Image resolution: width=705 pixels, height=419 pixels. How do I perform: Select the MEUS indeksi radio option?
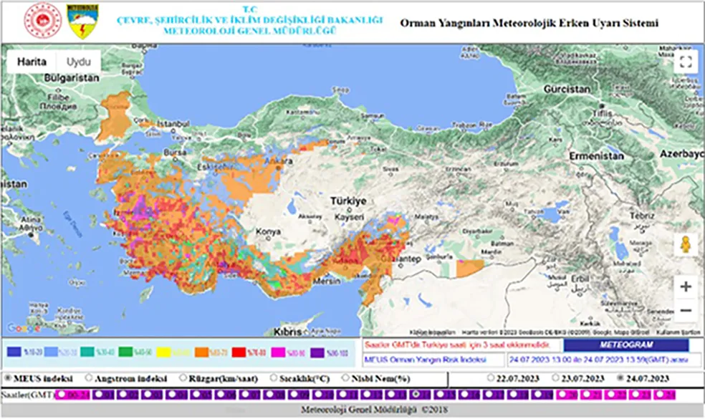pyautogui.click(x=8, y=378)
